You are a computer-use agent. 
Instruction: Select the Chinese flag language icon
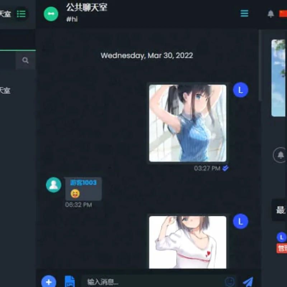283,14
